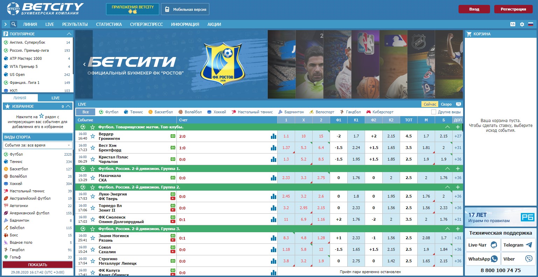Collapse Товарищеские матчи Топ-клубы group
538x277 pixels.
coord(447,127)
